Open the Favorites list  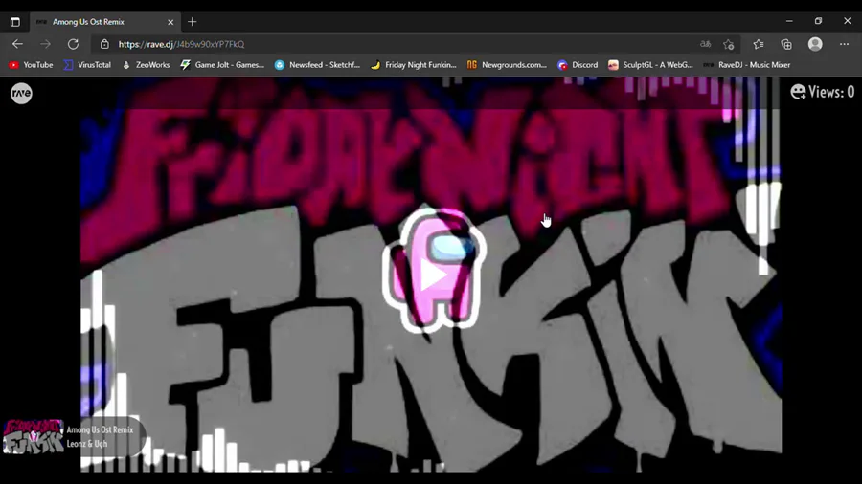pos(759,44)
